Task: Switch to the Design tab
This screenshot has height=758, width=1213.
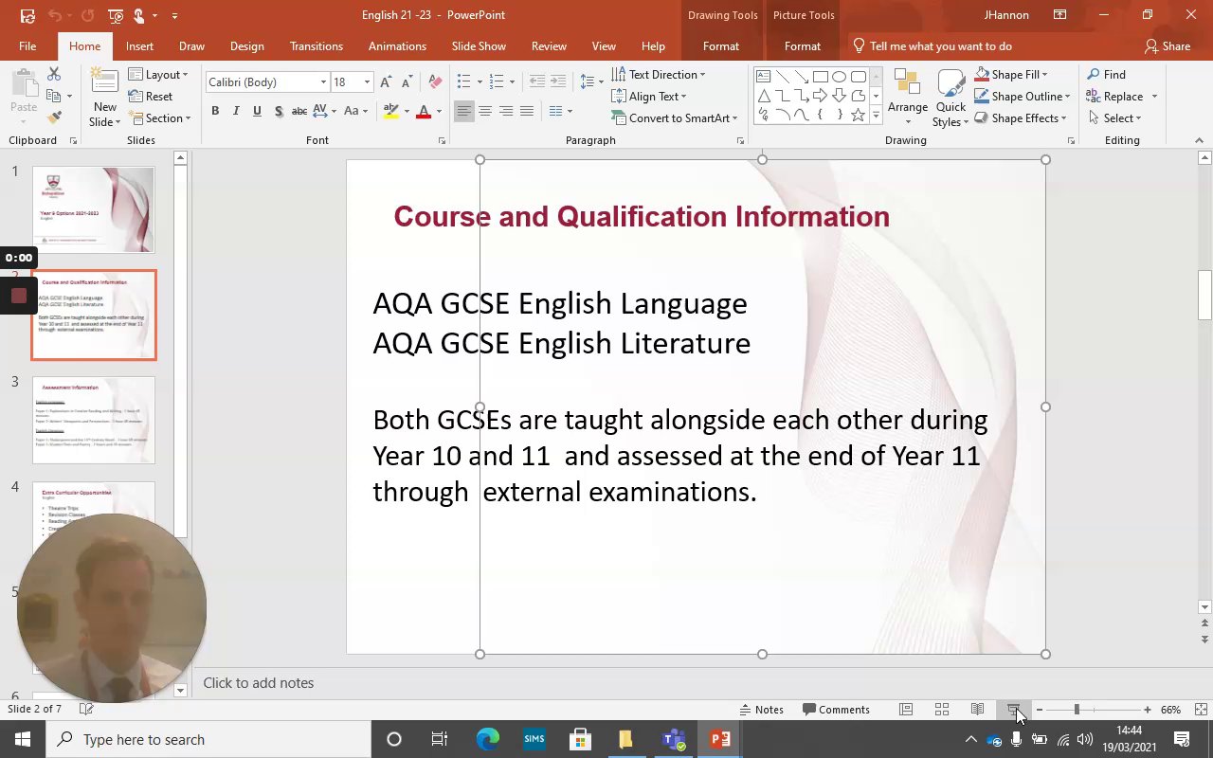Action: [x=246, y=45]
